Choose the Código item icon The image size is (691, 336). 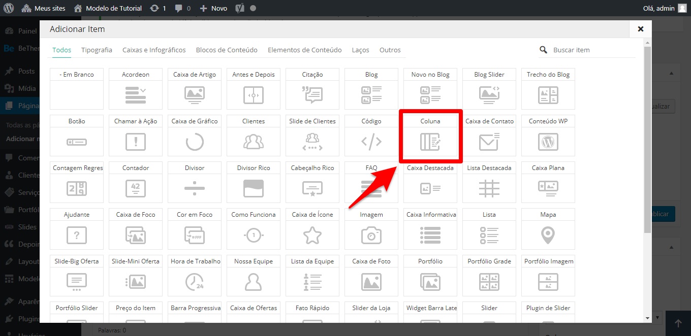pos(371,142)
